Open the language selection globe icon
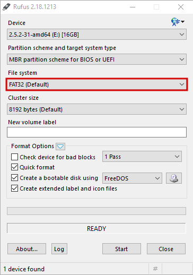193x275 pixels. (x=178, y=22)
